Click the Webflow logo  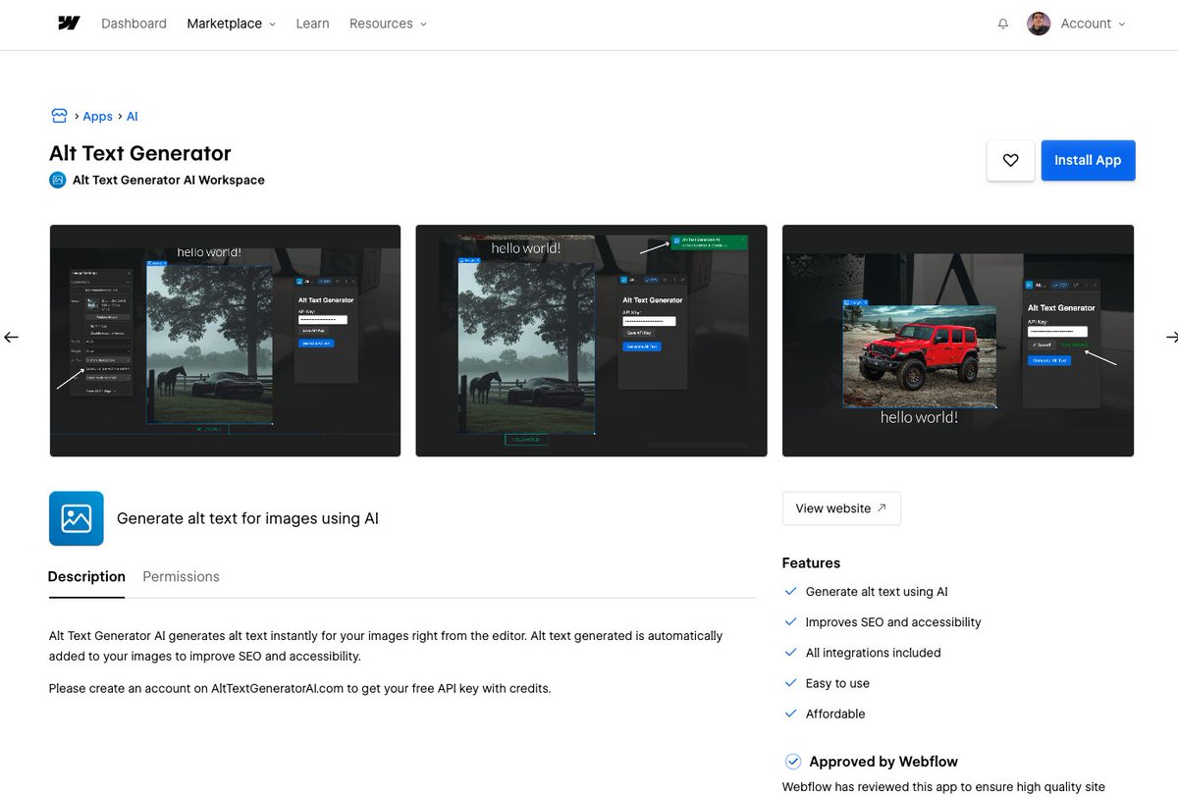(x=69, y=24)
